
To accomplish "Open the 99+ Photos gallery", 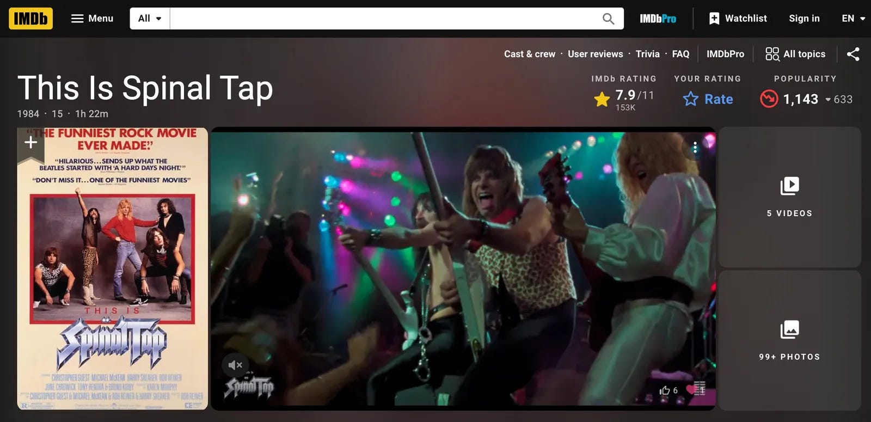I will pyautogui.click(x=789, y=340).
